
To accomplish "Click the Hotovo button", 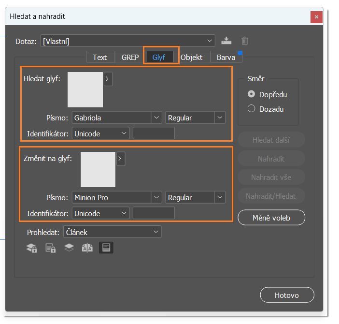I will (287, 295).
